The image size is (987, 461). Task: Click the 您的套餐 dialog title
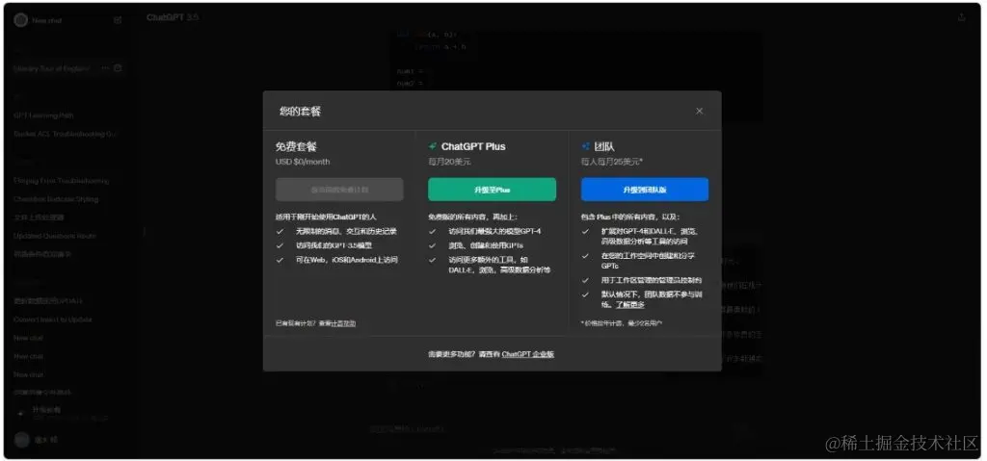[301, 112]
